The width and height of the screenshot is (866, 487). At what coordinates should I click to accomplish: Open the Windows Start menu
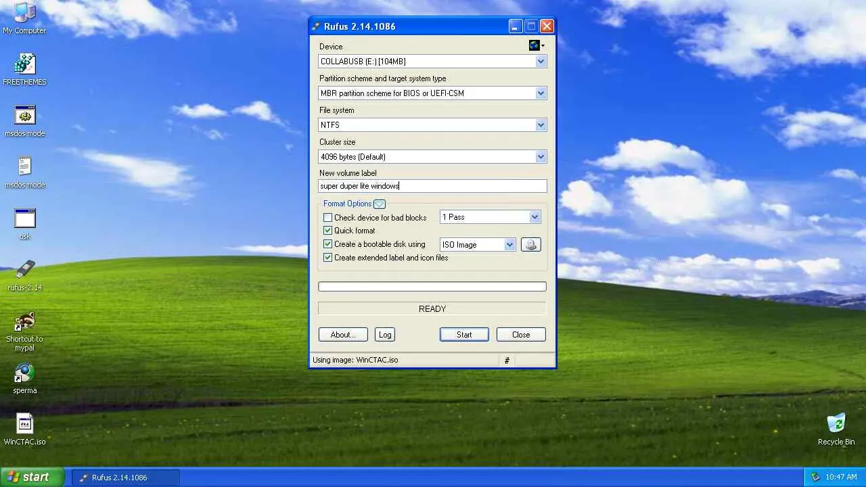pyautogui.click(x=32, y=477)
